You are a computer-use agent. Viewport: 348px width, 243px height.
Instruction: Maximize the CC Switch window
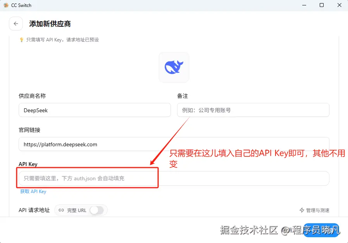(322, 5)
